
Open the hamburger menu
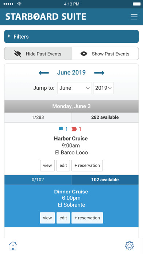(134, 17)
